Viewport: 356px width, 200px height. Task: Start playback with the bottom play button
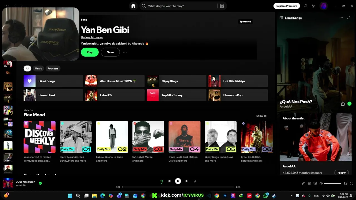[x=178, y=181]
